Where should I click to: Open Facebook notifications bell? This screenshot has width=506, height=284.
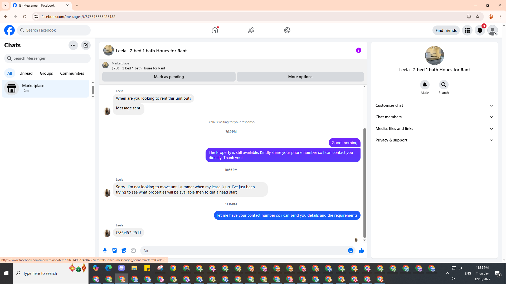click(480, 30)
